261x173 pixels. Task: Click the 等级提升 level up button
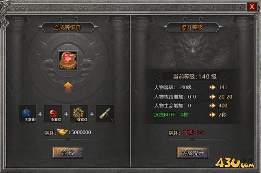[193, 153]
